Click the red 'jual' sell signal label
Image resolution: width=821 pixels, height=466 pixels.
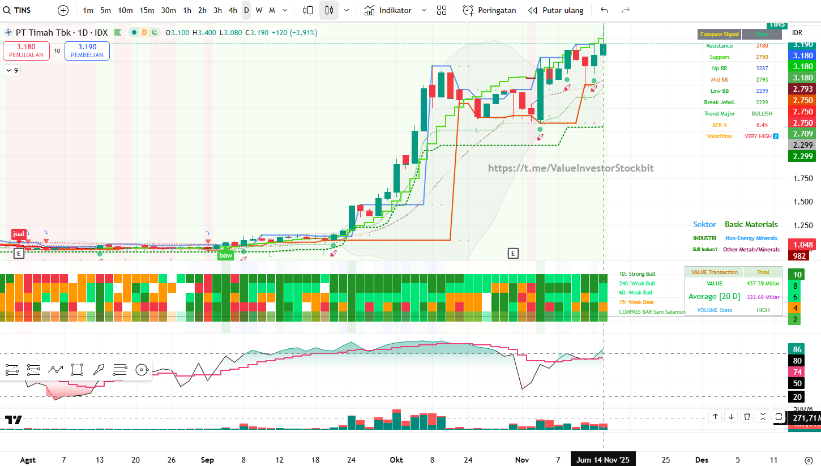(19, 234)
